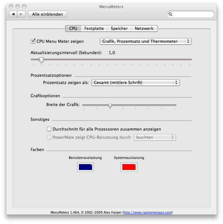The width and height of the screenshot is (223, 224).
Task: Switch to the Netzwerk tab
Action: 144,28
